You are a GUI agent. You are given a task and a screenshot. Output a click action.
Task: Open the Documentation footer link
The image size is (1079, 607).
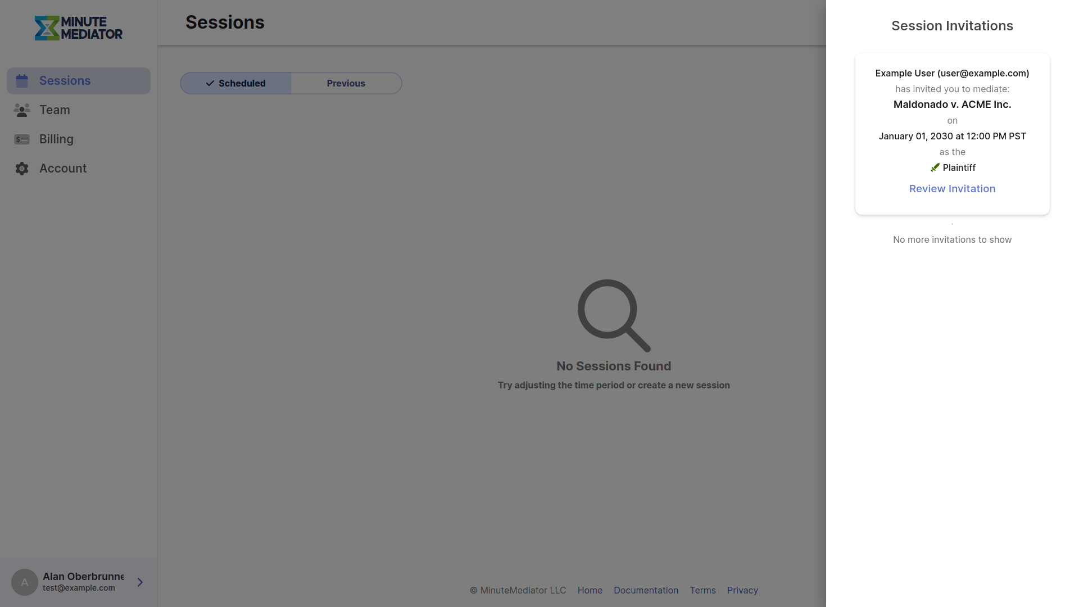coord(646,590)
